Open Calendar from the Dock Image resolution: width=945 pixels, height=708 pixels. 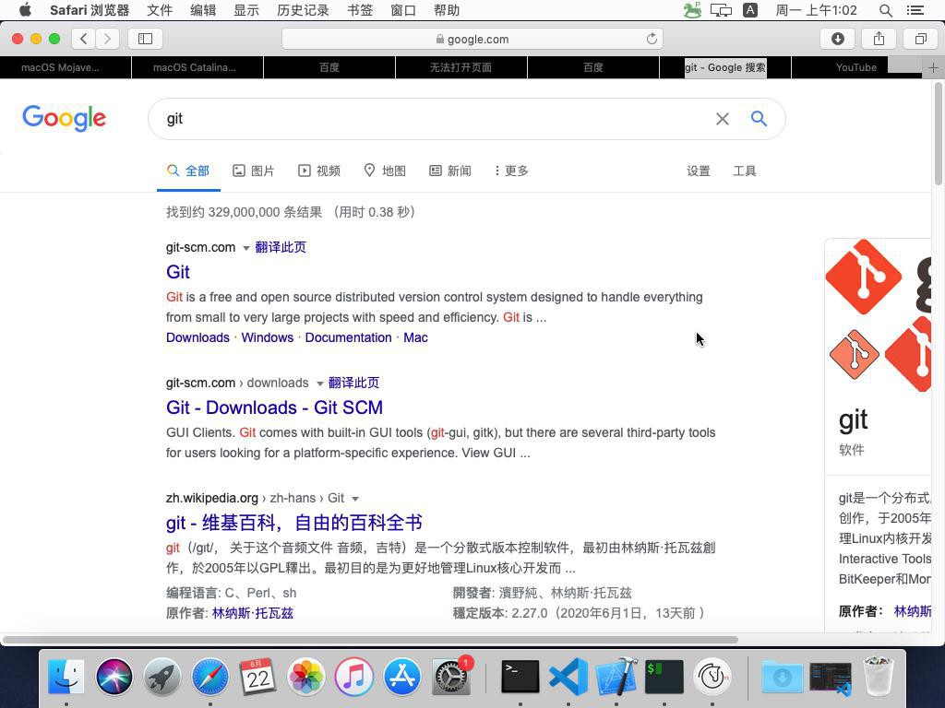(258, 676)
